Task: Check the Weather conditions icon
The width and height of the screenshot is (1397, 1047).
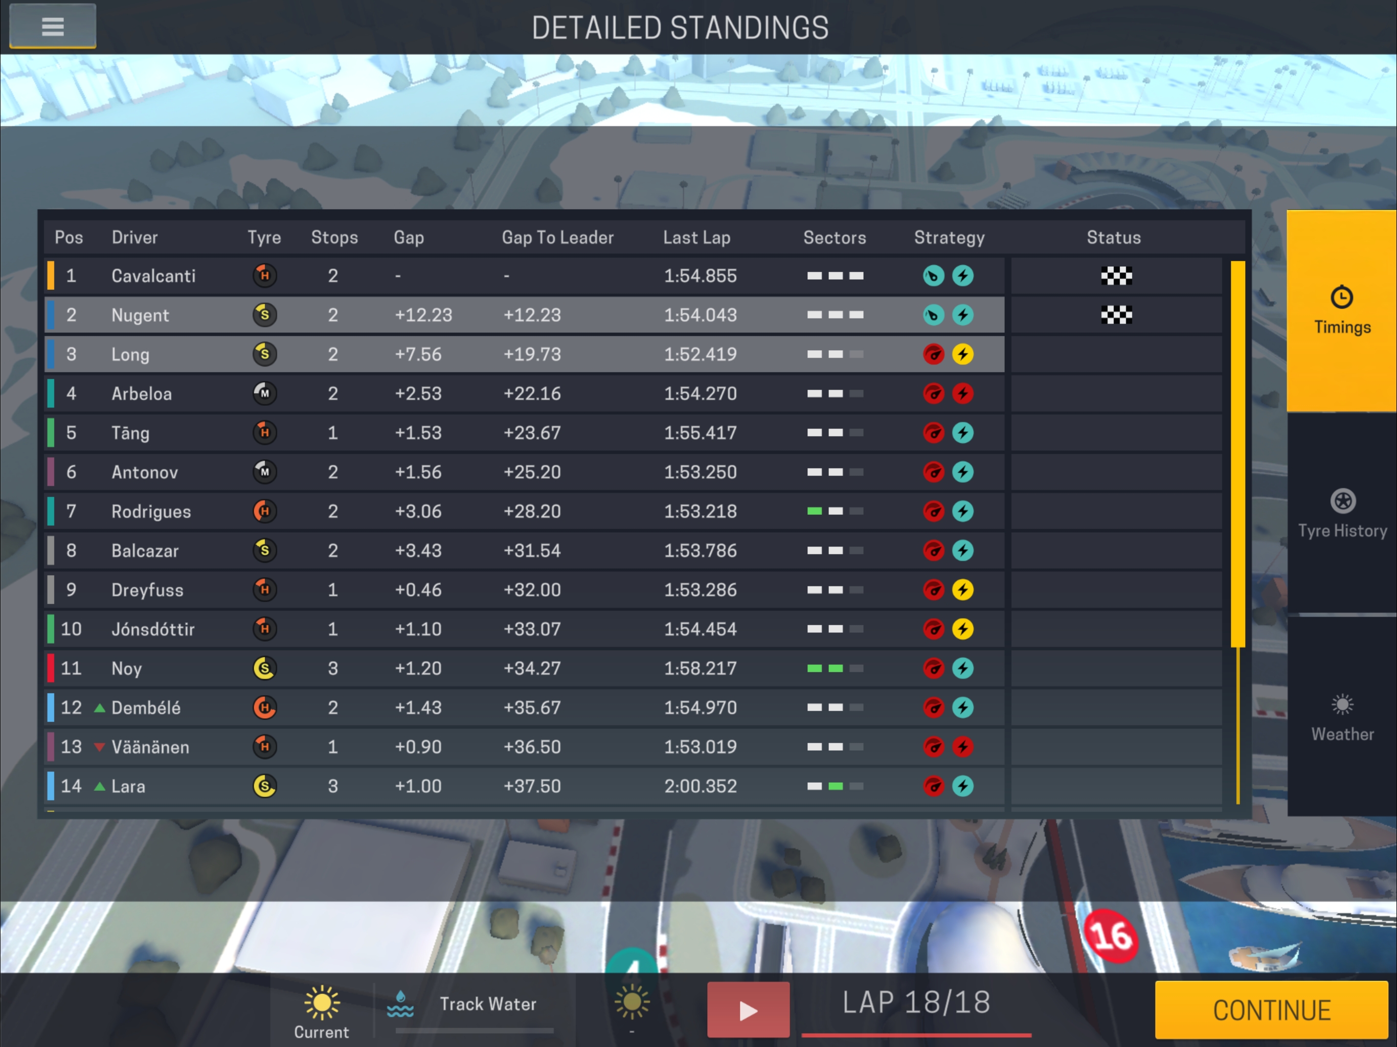Action: coord(1342,704)
